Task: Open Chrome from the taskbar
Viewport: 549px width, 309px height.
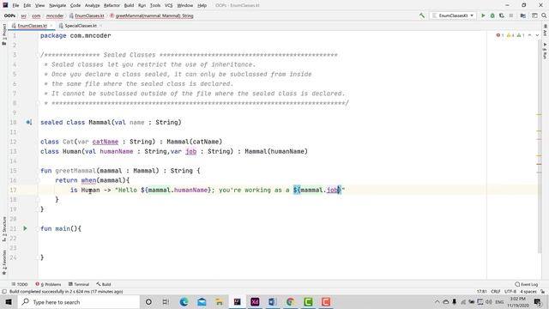Action: (x=290, y=302)
